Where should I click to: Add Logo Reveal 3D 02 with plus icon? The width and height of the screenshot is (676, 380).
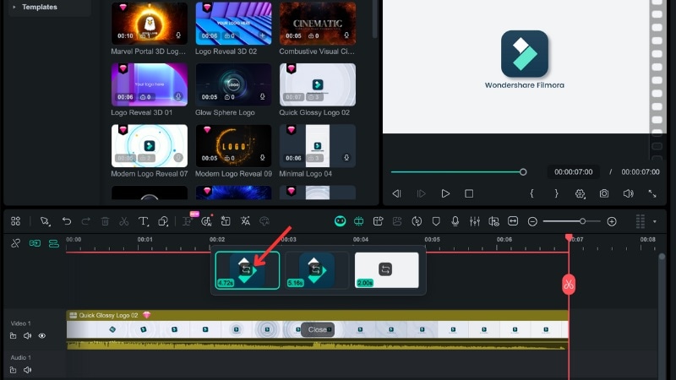click(x=263, y=35)
